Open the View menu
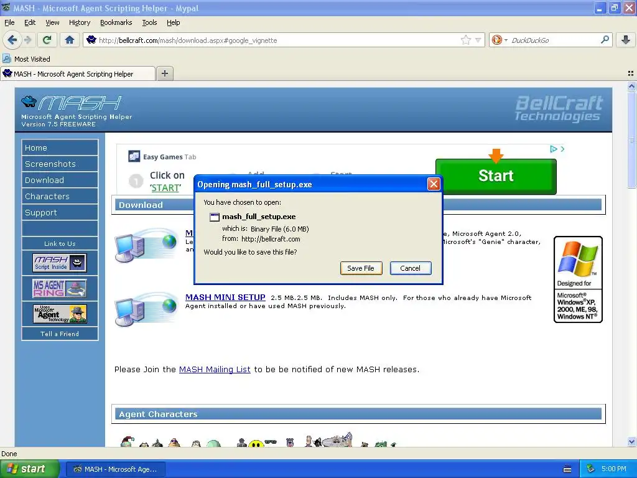 52,22
